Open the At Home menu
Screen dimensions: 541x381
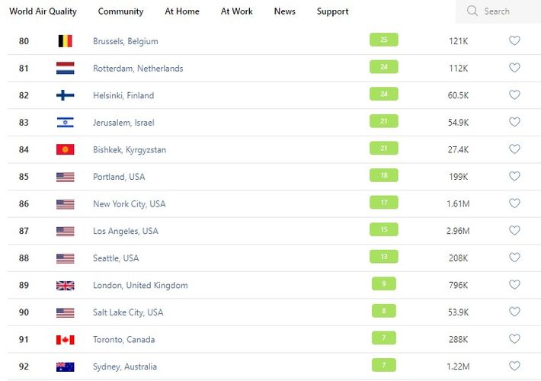182,11
